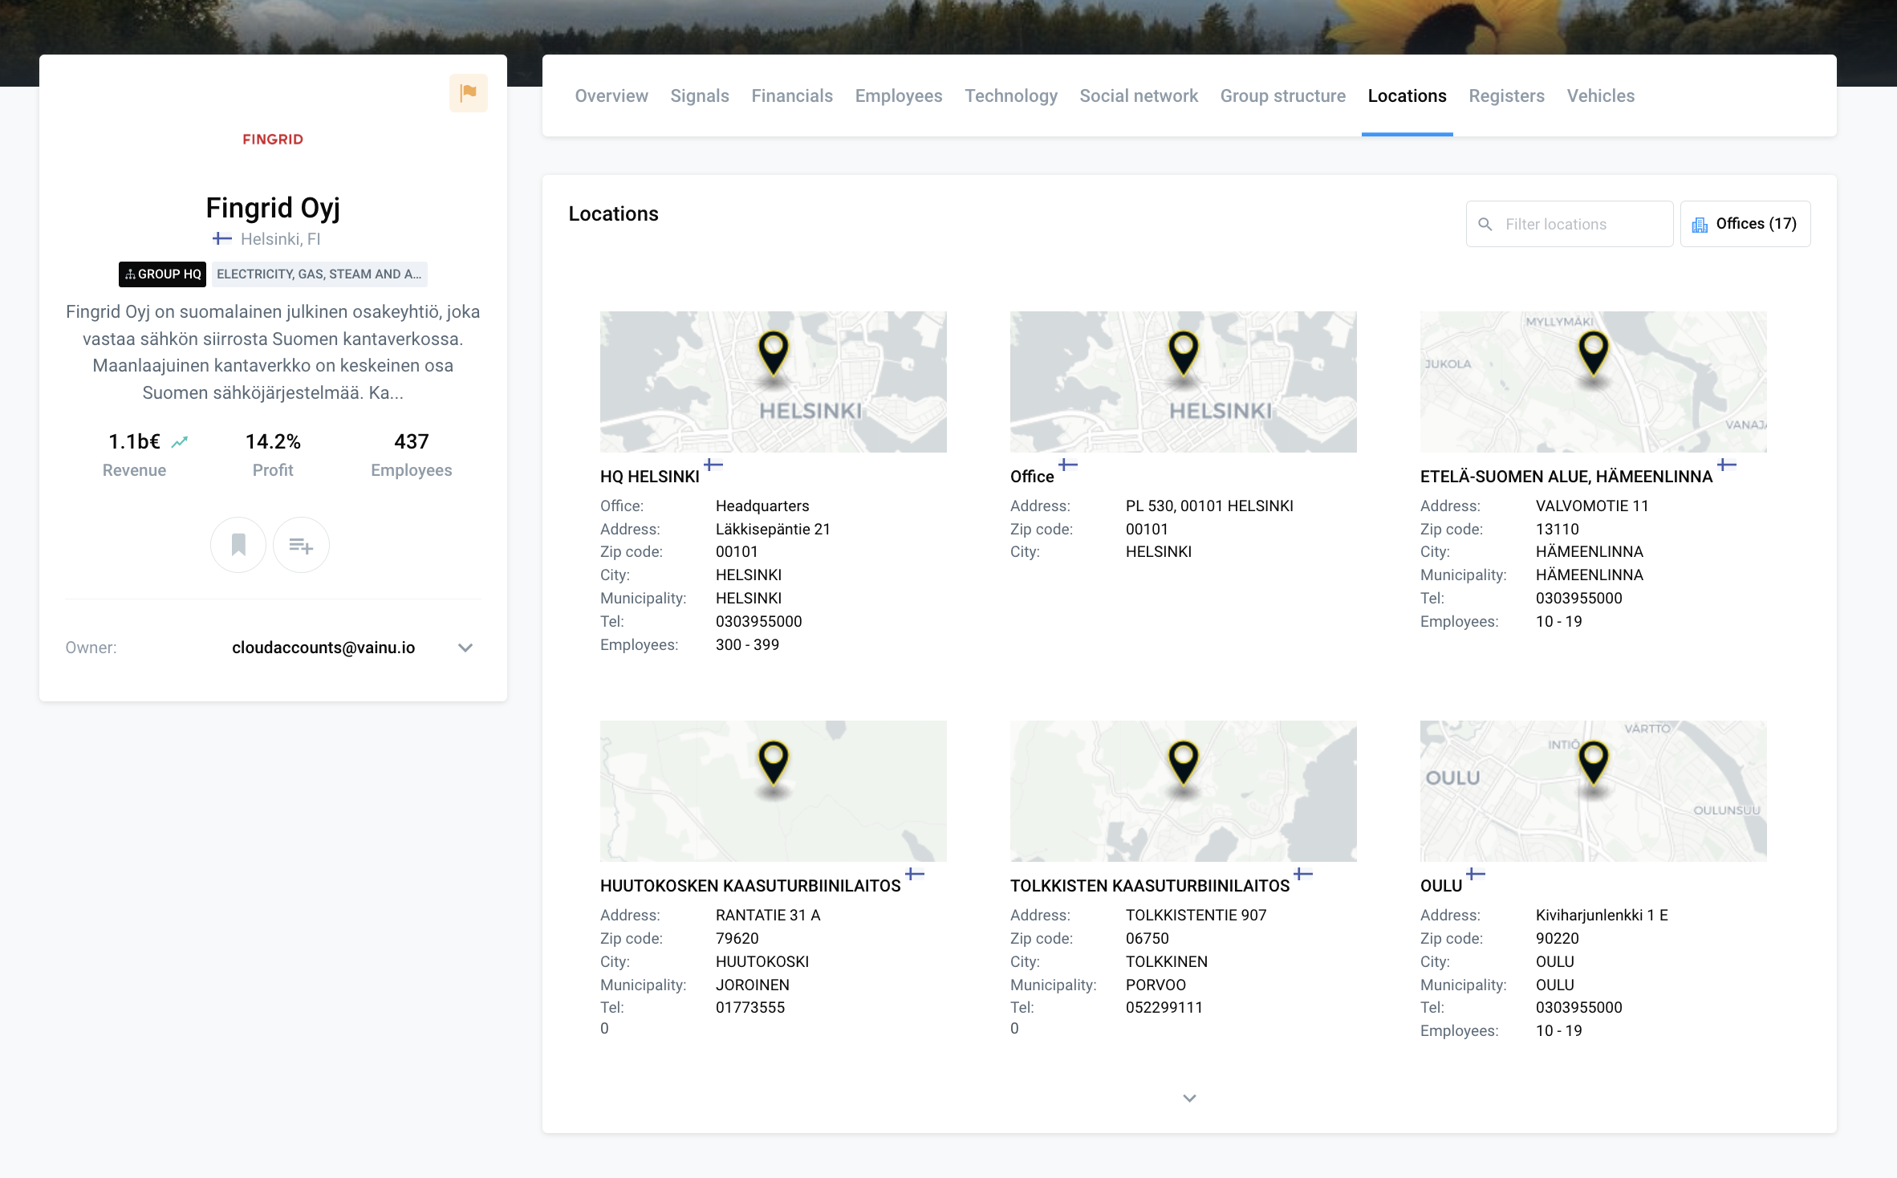Screen dimensions: 1897x1178
Task: Click the revenue trend arrow icon
Action: [x=180, y=442]
